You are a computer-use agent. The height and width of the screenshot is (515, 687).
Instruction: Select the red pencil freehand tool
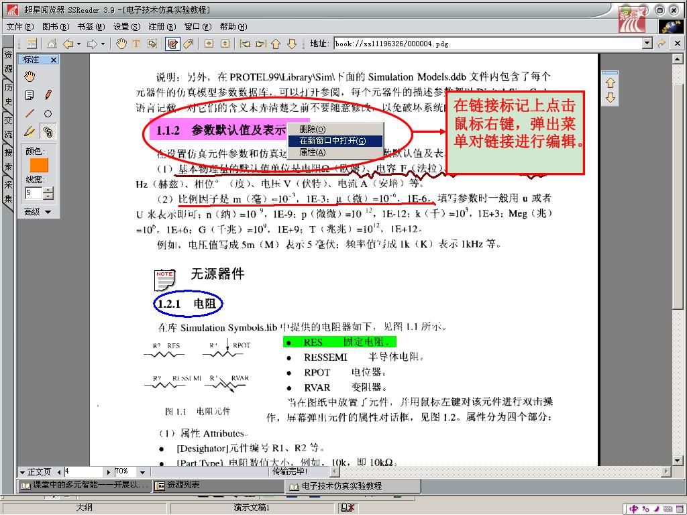click(x=48, y=95)
